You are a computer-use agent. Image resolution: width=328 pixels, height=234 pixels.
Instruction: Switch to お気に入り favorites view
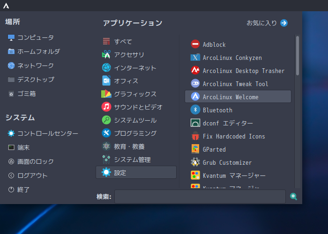click(267, 23)
